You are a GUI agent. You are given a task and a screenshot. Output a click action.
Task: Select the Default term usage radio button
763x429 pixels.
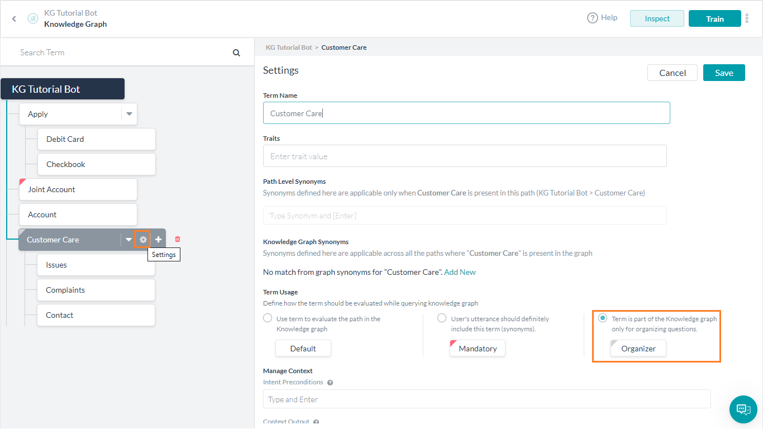[x=268, y=318]
